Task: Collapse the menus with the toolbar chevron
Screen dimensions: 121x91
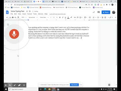Action: pos(115,17)
